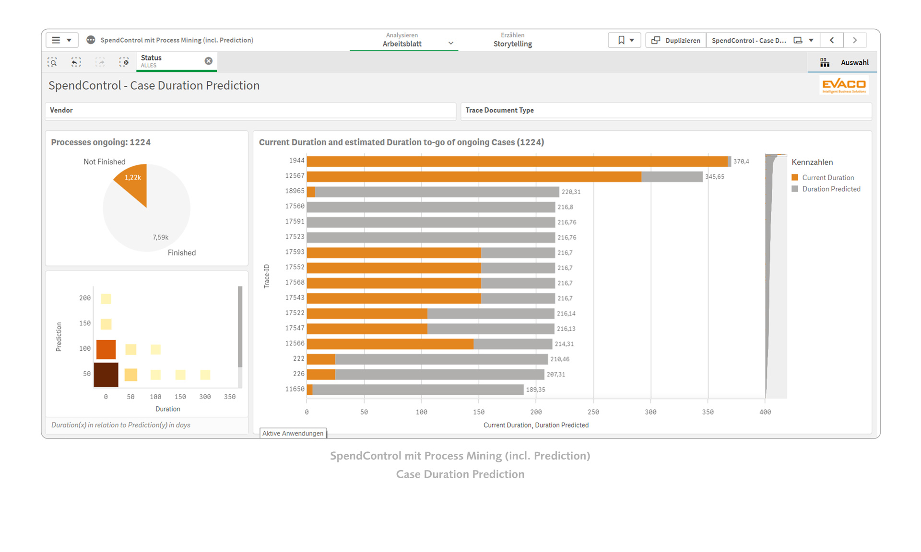Click Trace-ID label 12566
The height and width of the screenshot is (552, 921).
coord(295,344)
